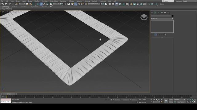This screenshot has width=197, height=110.
Task: Click the Align tool icon
Action: point(106,4)
